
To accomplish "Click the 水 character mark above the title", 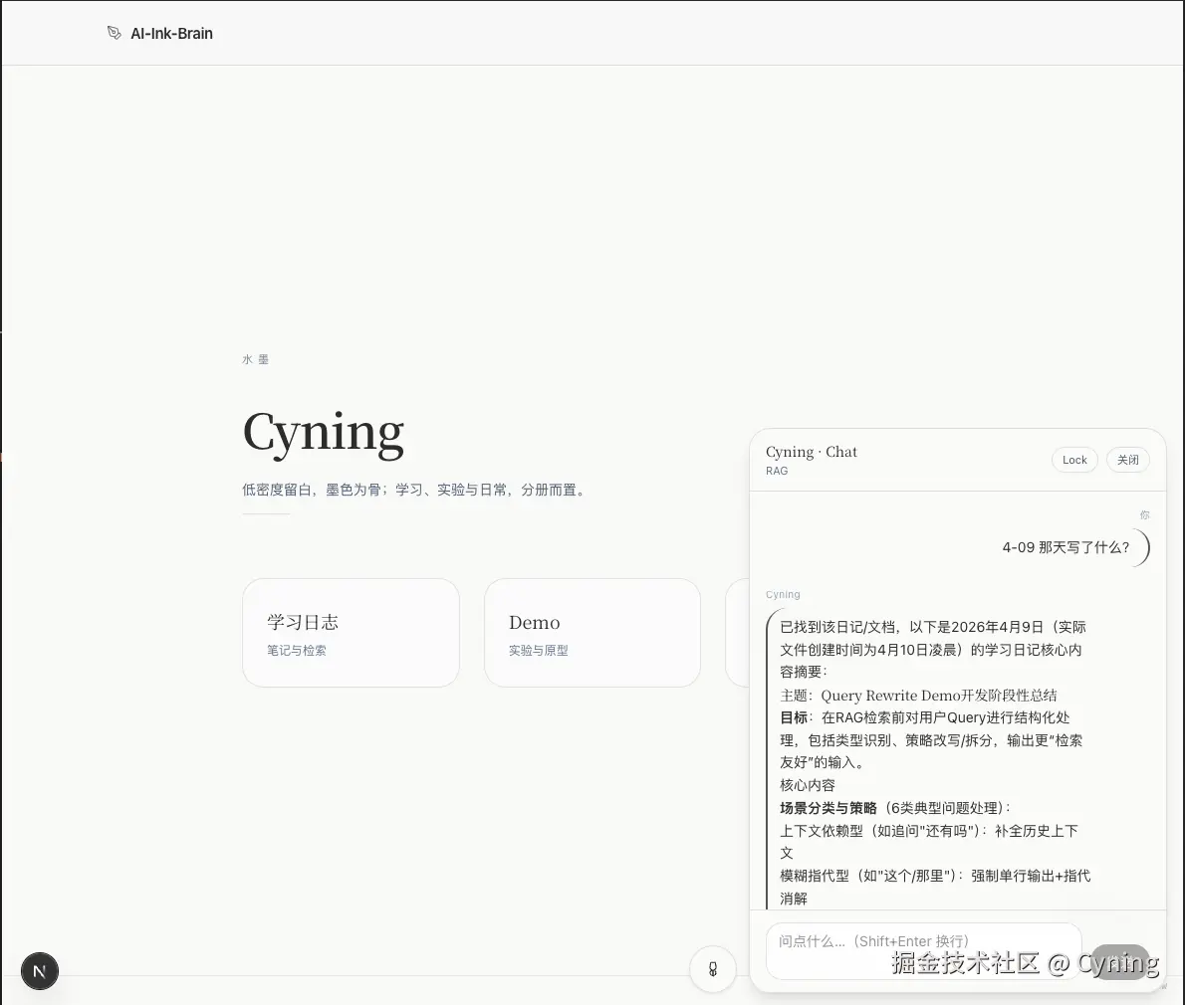I will tap(246, 359).
